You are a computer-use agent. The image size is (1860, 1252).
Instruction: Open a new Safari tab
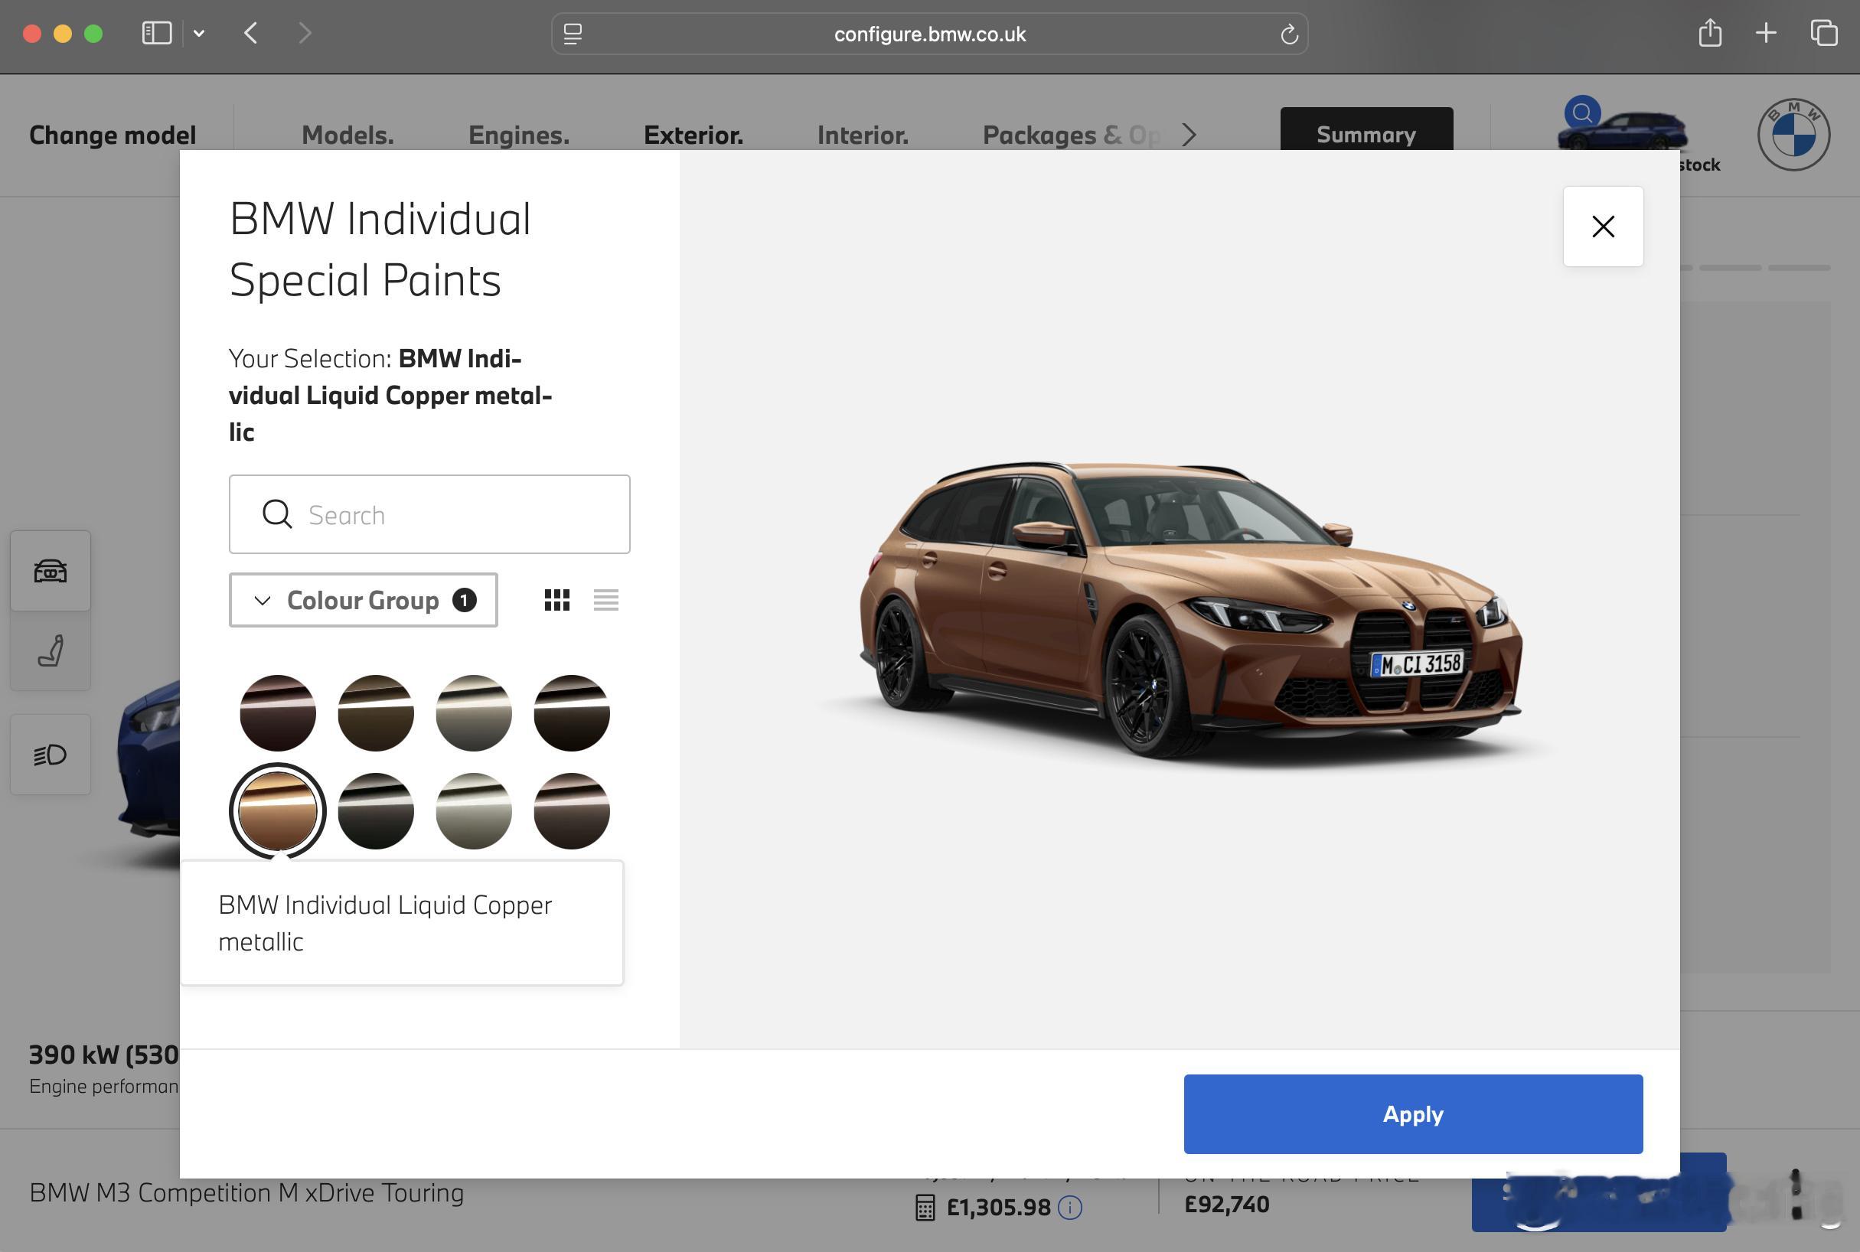point(1766,33)
